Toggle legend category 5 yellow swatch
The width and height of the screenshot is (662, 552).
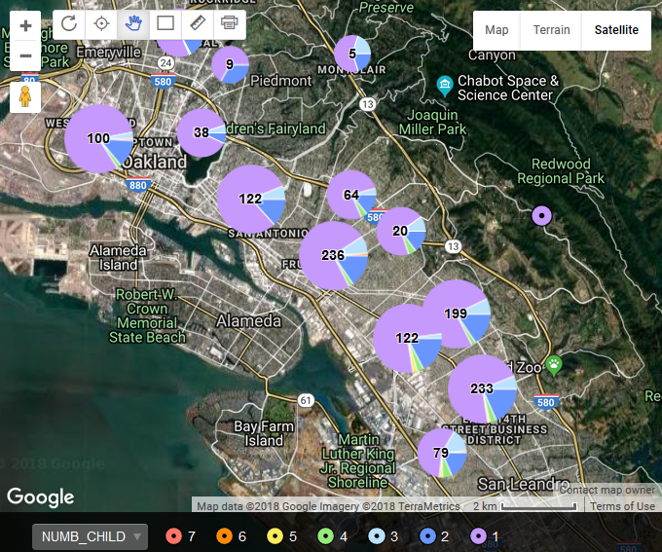[x=275, y=536]
